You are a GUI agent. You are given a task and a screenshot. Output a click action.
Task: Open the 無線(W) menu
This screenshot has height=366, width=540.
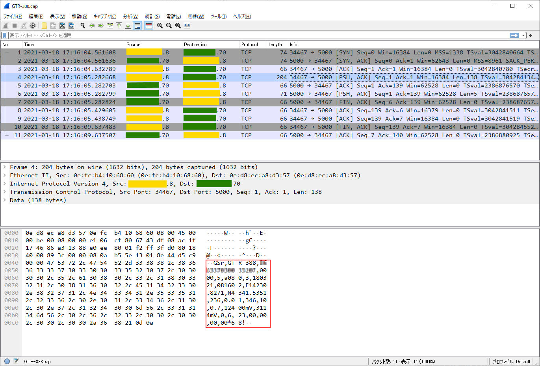[195, 16]
